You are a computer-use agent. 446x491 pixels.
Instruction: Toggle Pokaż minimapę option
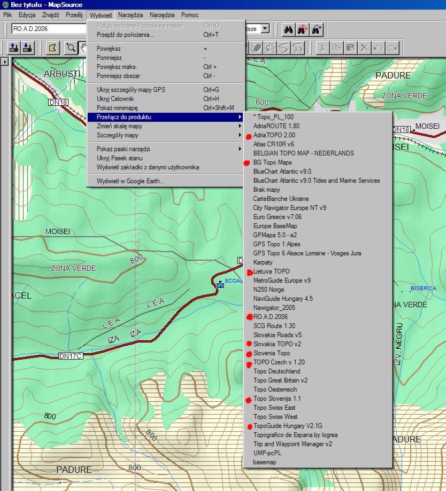tap(165, 108)
